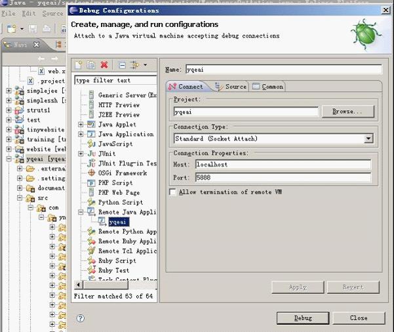Screen dimensions: 394x332
Task: Open the filter configurations dropdown arrow
Action: pyautogui.click(x=145, y=65)
